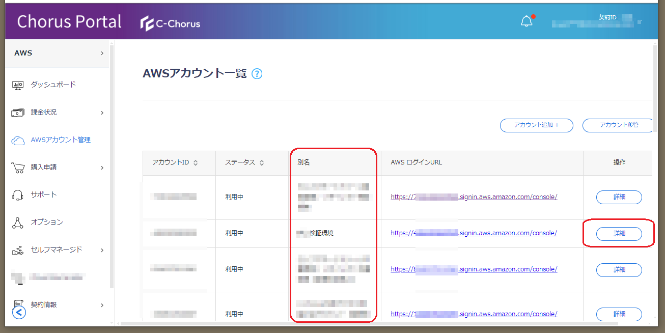
Task: Sort table by ステータス column
Action: (262, 163)
